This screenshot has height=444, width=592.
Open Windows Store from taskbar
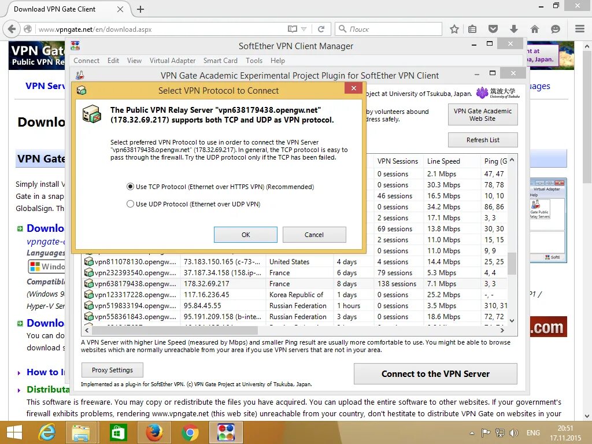[x=118, y=432]
